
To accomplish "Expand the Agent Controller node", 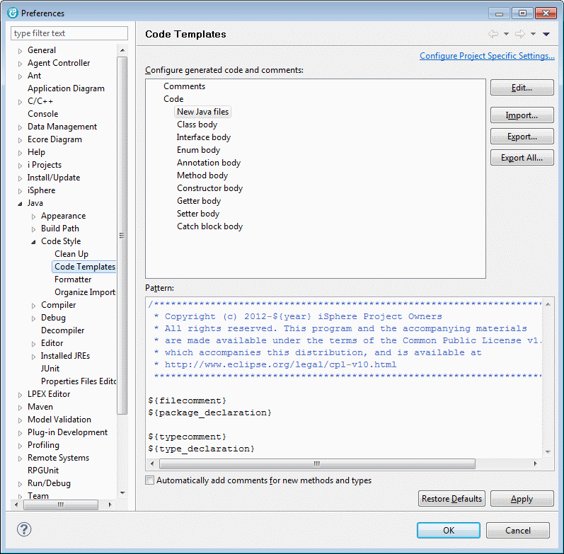I will click(x=20, y=64).
